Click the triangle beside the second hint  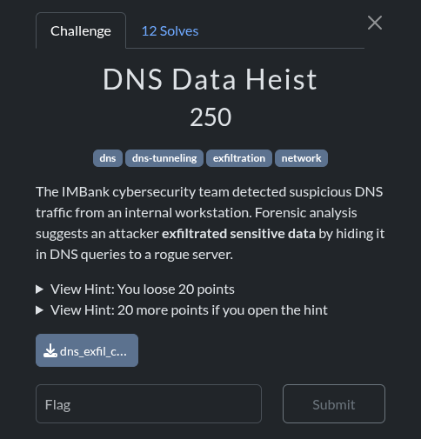(39, 310)
